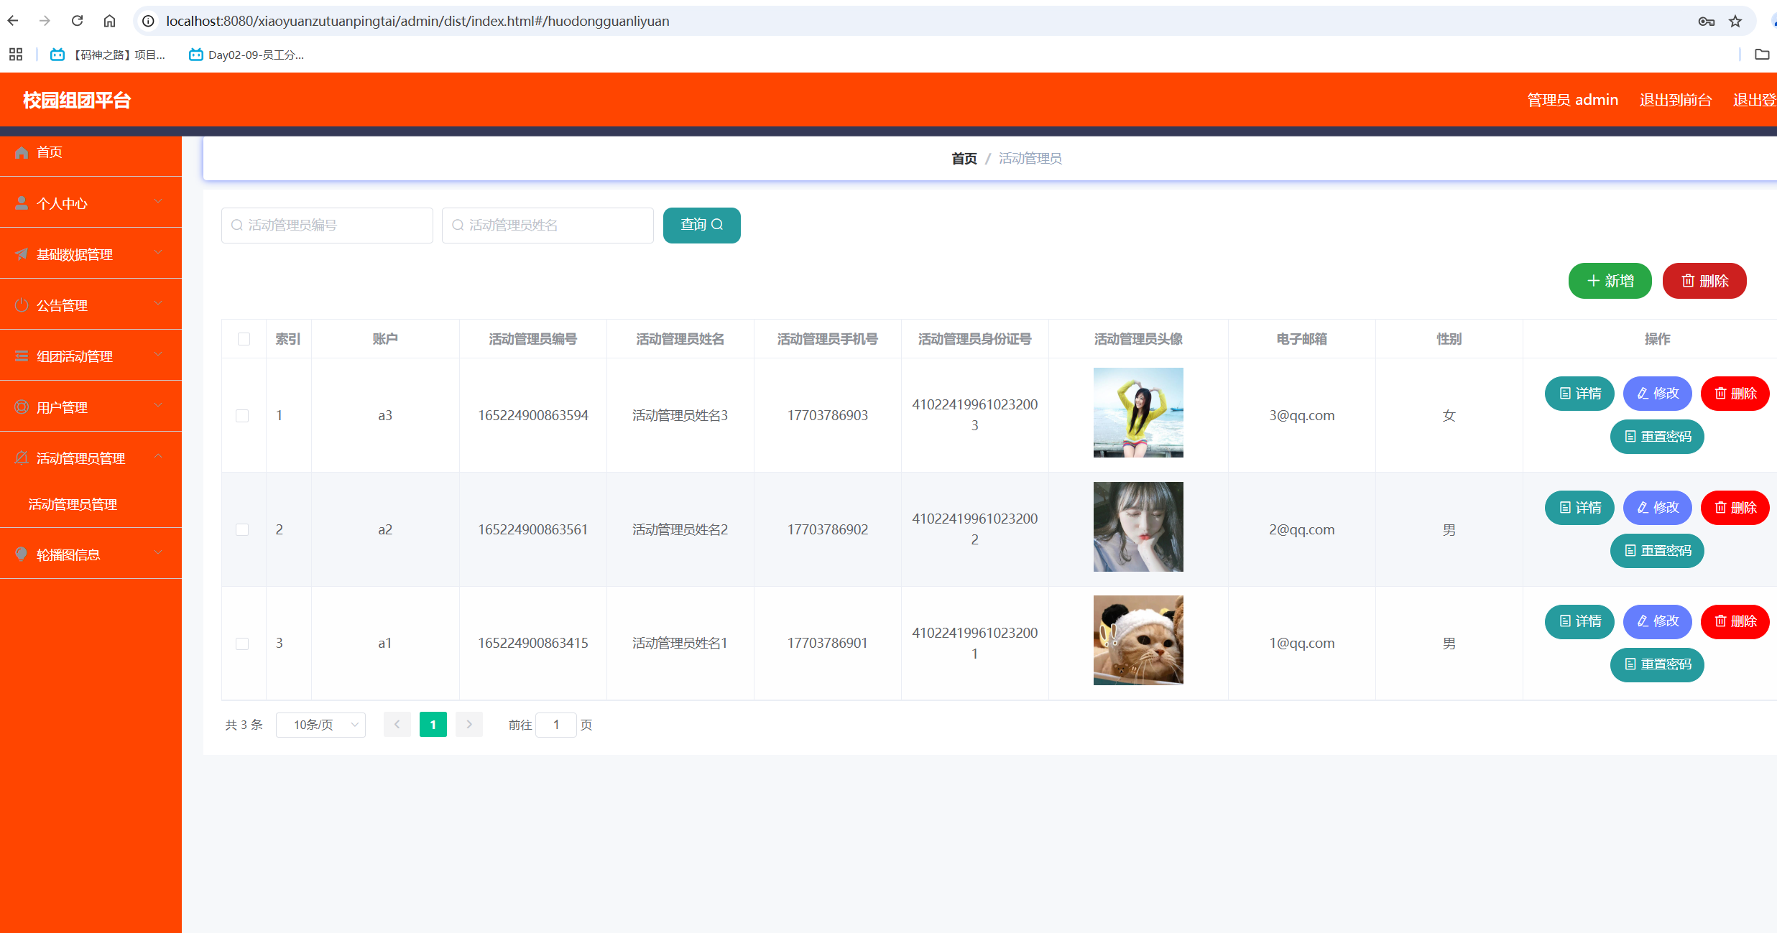This screenshot has height=933, width=1777.
Task: Click the home icon beside 首页 in sidebar
Action: pos(22,152)
